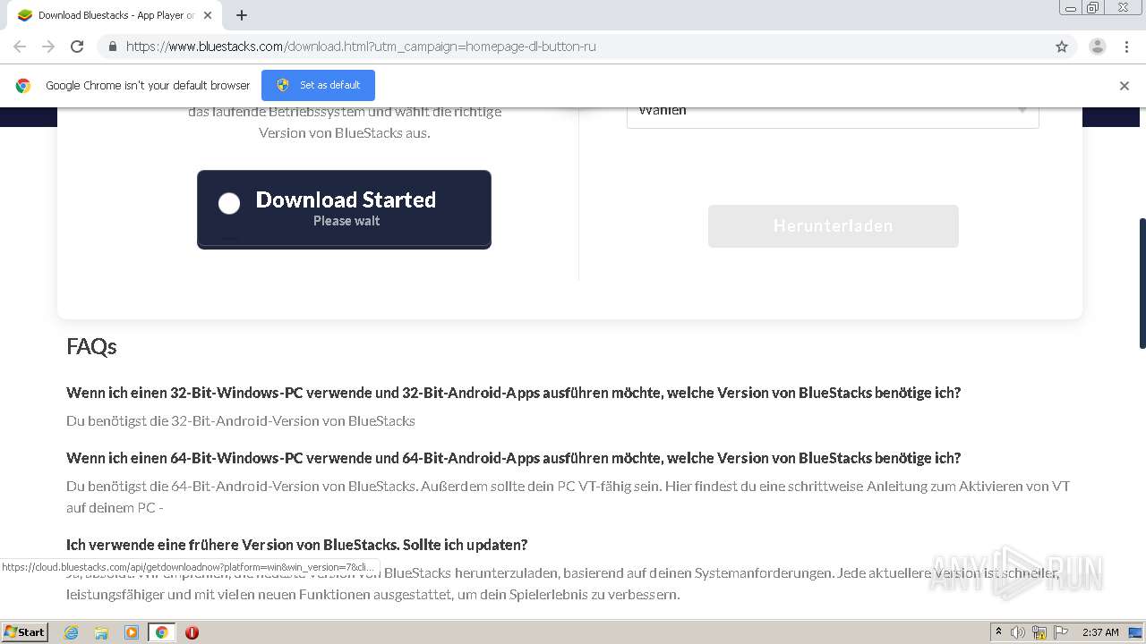Click the 2:37 AM system clock
Image resolution: width=1146 pixels, height=644 pixels.
tap(1100, 632)
